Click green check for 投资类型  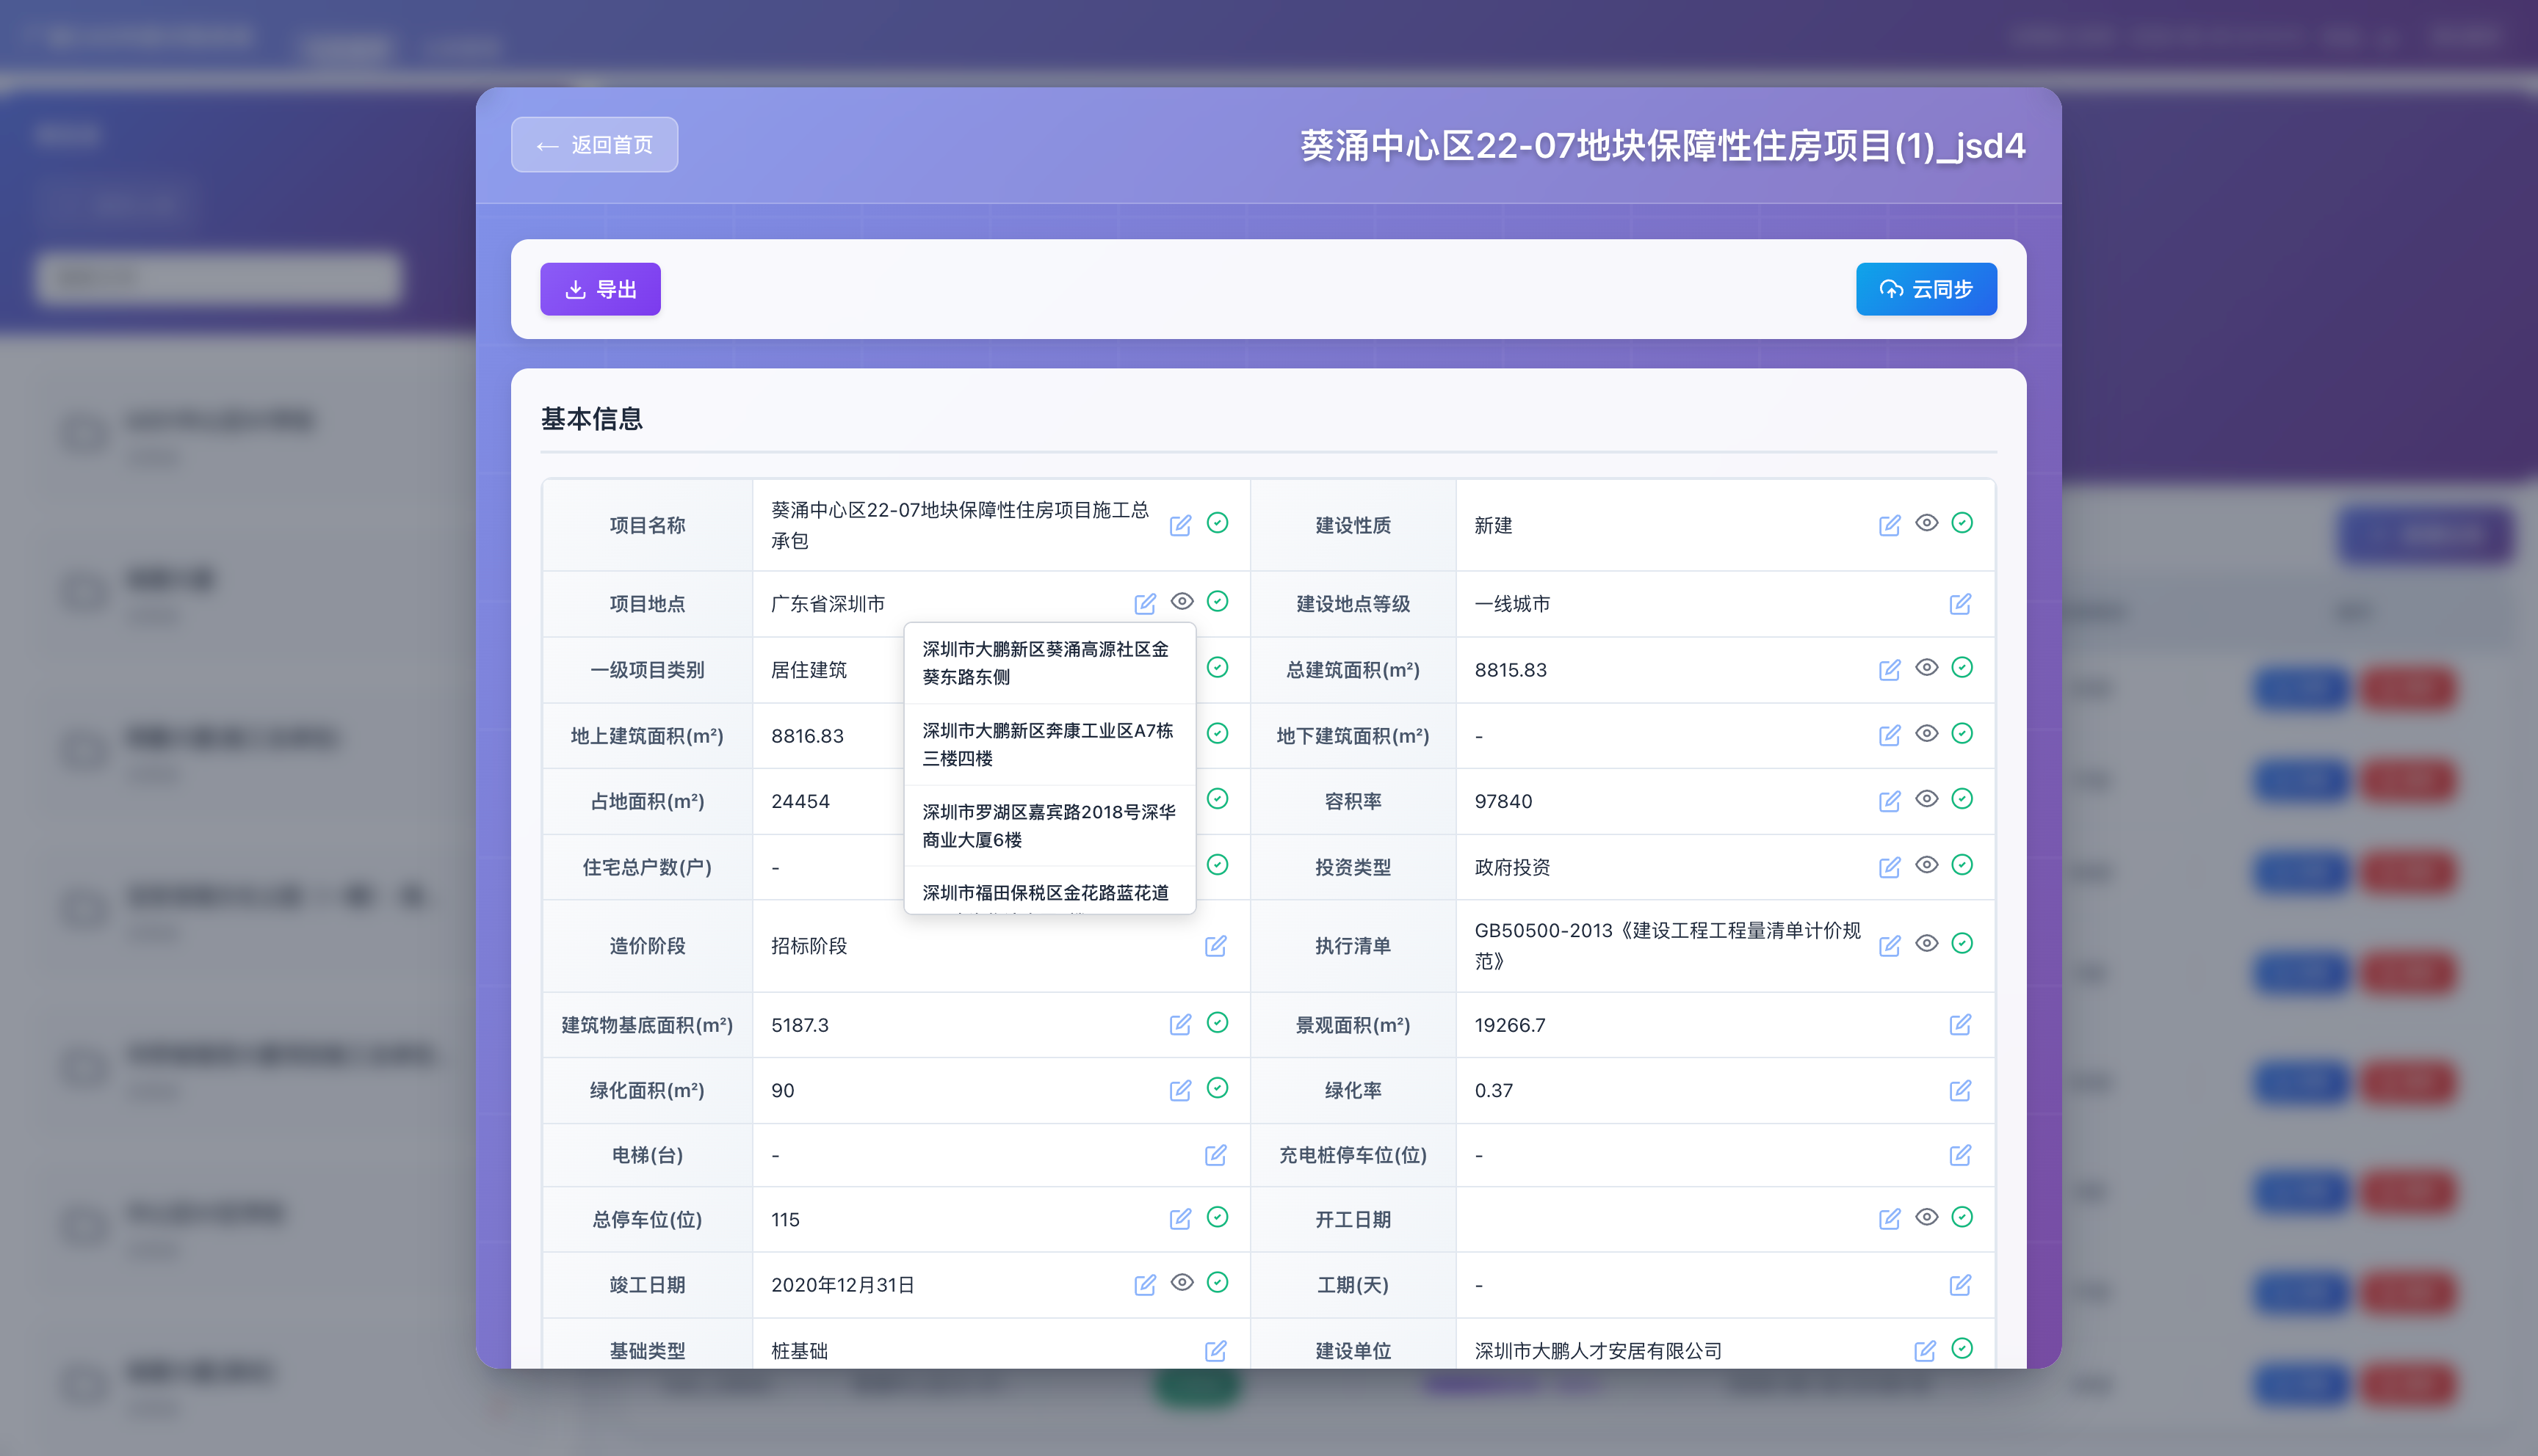click(1963, 865)
